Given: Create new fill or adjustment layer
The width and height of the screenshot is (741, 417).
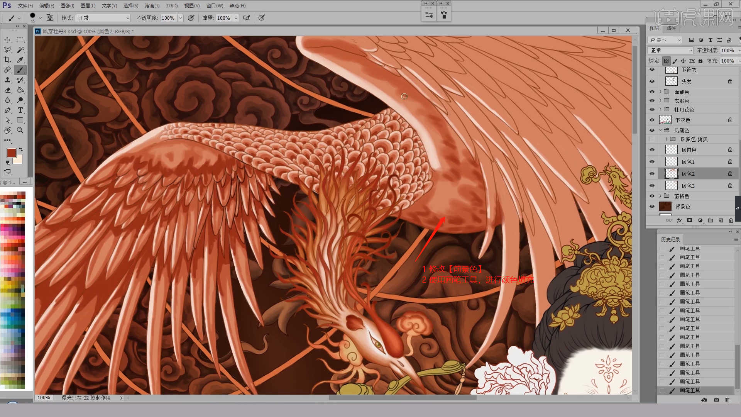Looking at the screenshot, I should pyautogui.click(x=700, y=220).
